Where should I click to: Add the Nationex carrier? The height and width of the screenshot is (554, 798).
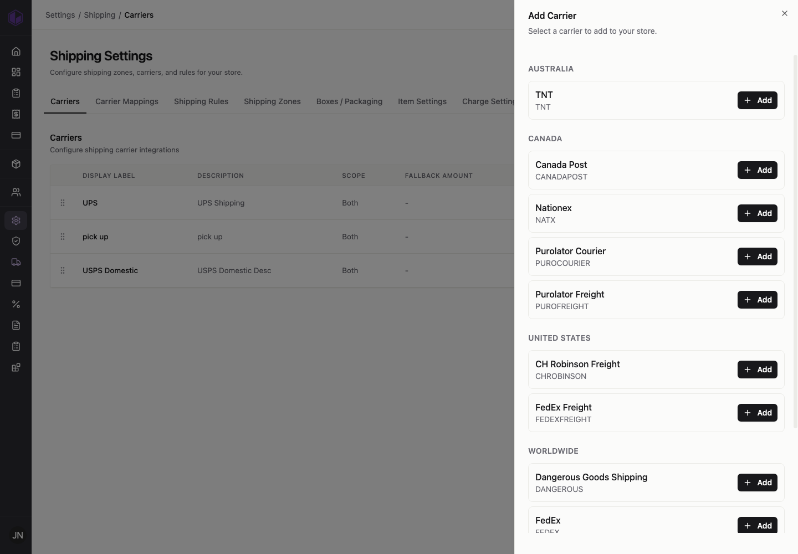[757, 213]
